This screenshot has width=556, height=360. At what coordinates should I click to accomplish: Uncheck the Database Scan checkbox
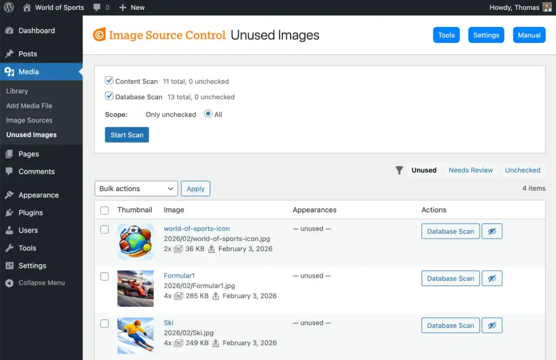tap(109, 97)
